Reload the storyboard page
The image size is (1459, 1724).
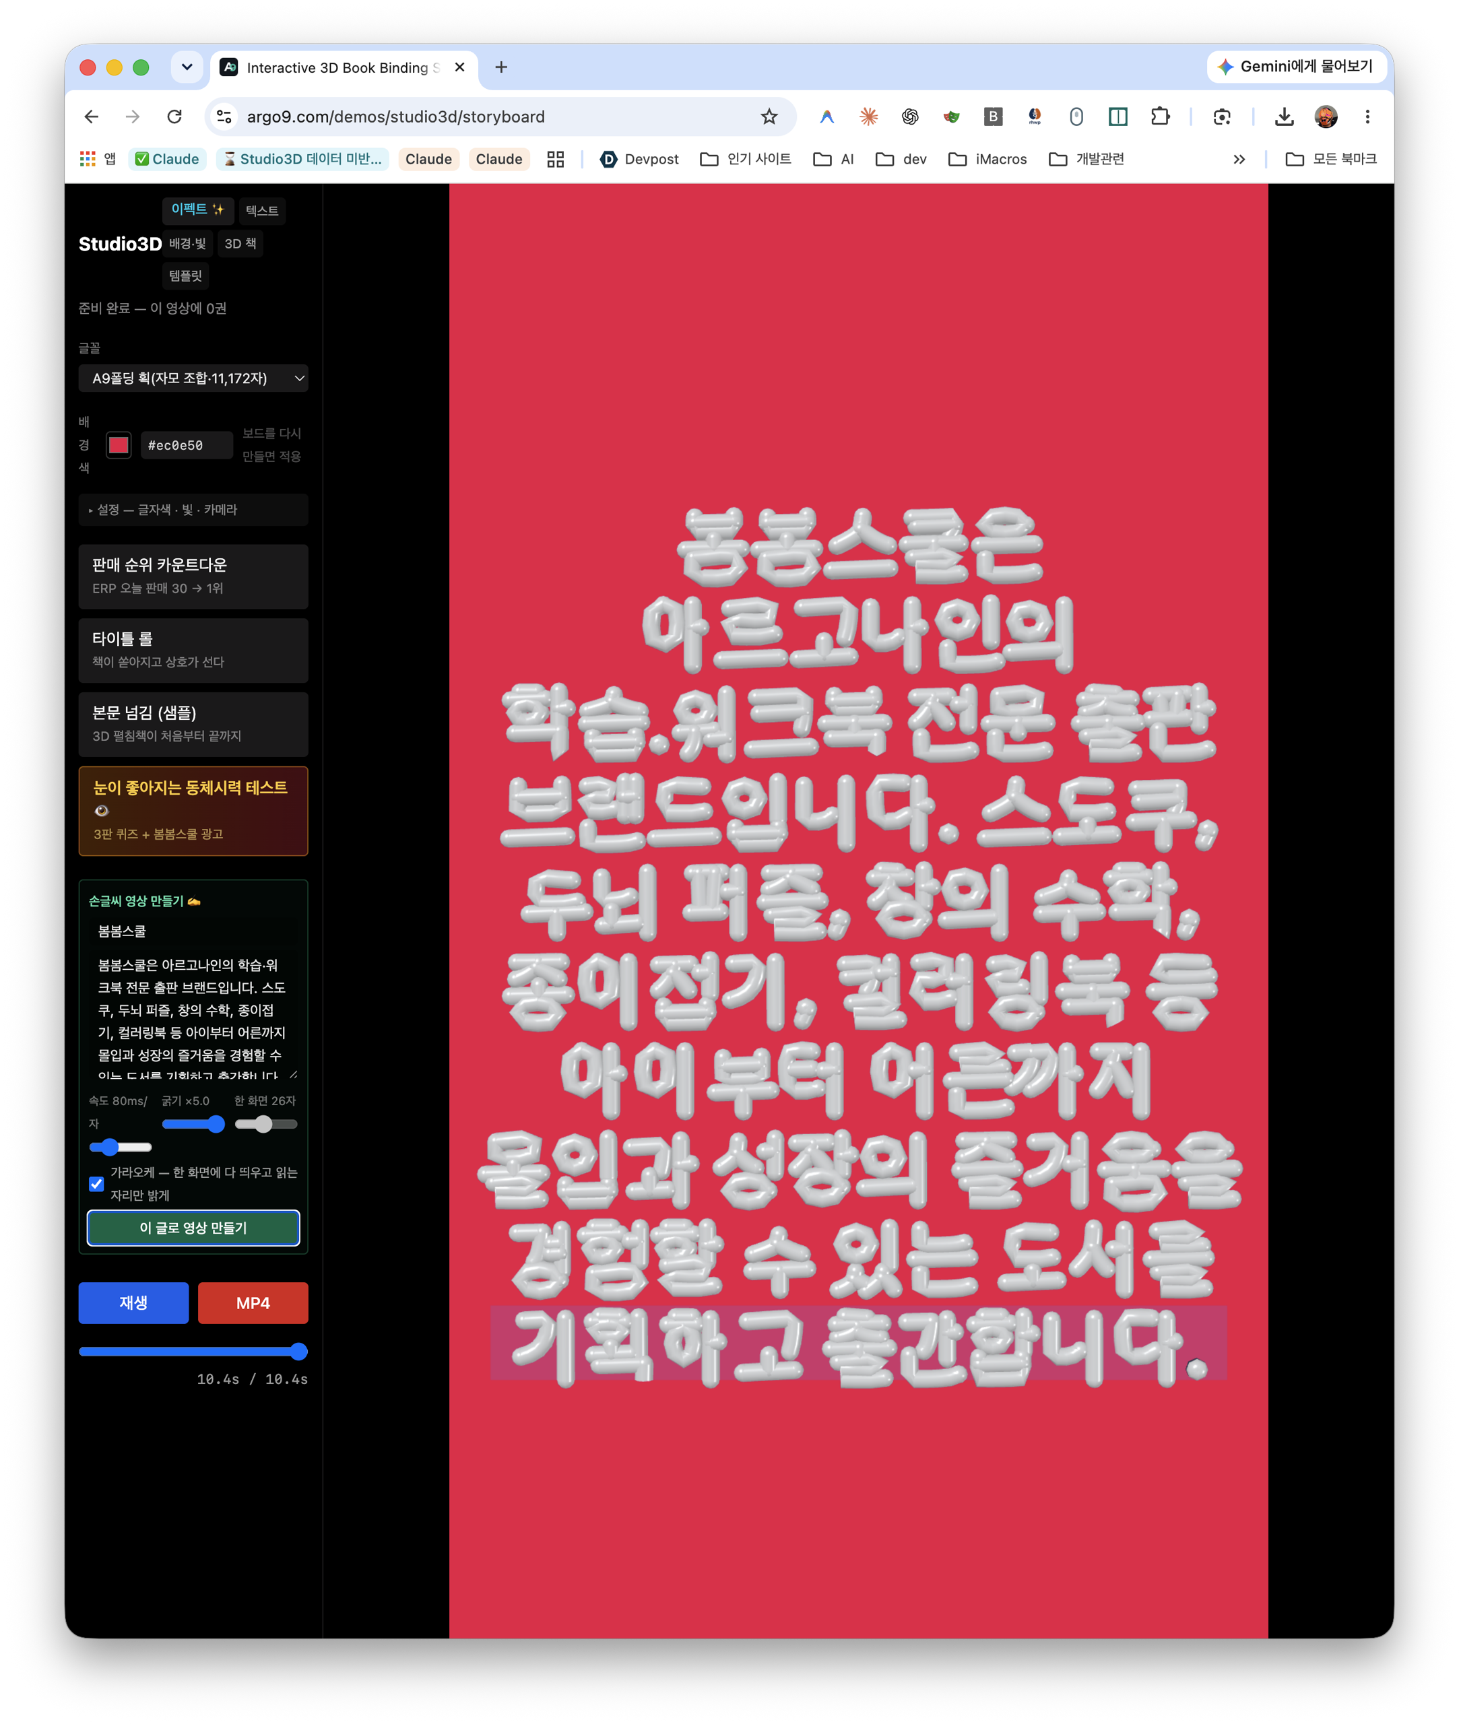[x=174, y=117]
